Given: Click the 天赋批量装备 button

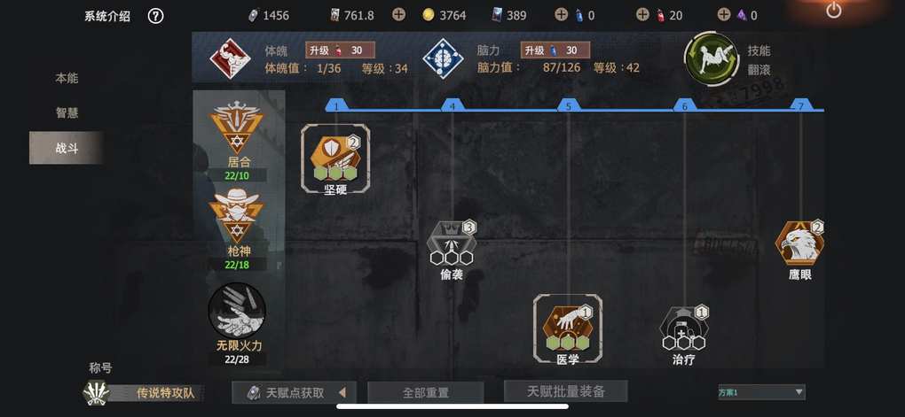Looking at the screenshot, I should click(x=566, y=391).
